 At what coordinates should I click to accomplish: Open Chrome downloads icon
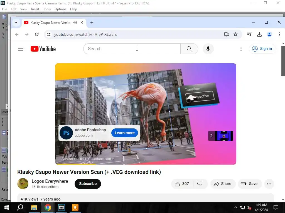click(259, 34)
